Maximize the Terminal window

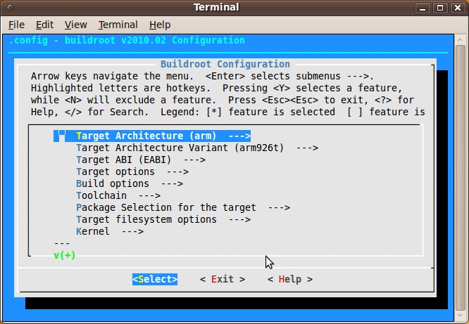(x=439, y=8)
